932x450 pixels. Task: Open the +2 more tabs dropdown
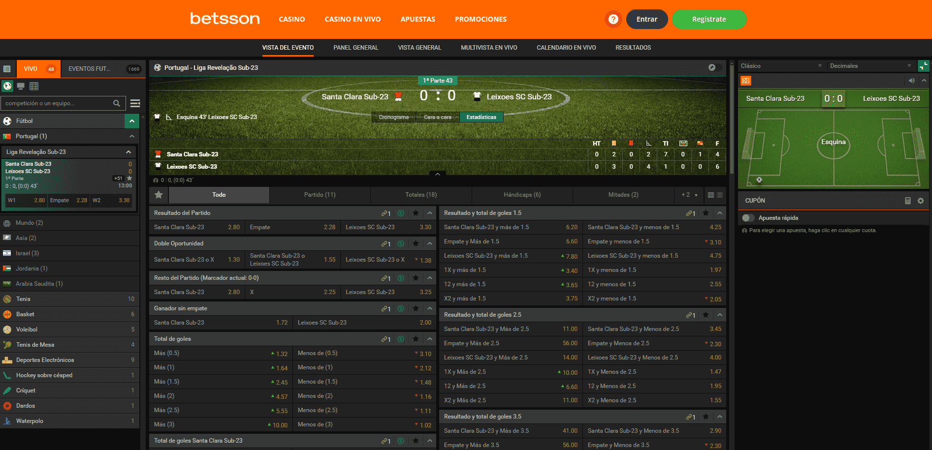click(x=689, y=195)
